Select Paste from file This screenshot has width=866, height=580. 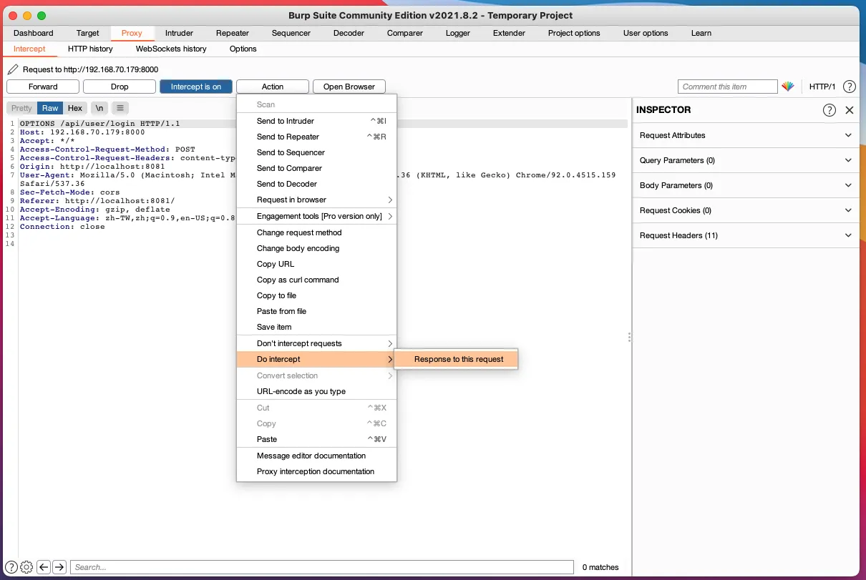point(316,311)
